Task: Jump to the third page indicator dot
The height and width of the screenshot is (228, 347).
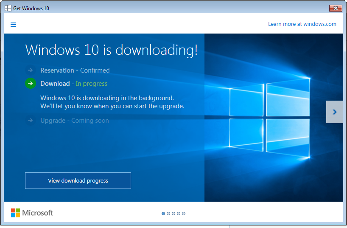Action: tap(173, 214)
